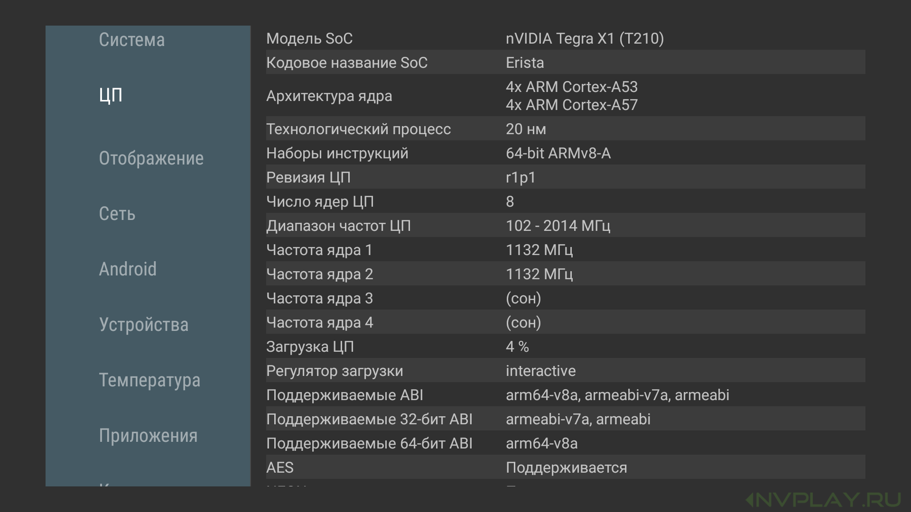911x512 pixels.
Task: Click the 64-bit ARMv8-A value
Action: pyautogui.click(x=558, y=153)
